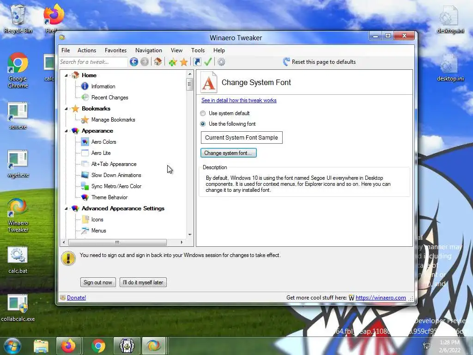Open the View menu
Screen dimensions: 473x355
click(x=176, y=50)
